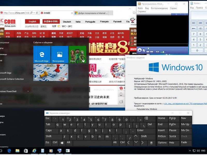Open the Правка menu in Calculator

pos(199,8)
